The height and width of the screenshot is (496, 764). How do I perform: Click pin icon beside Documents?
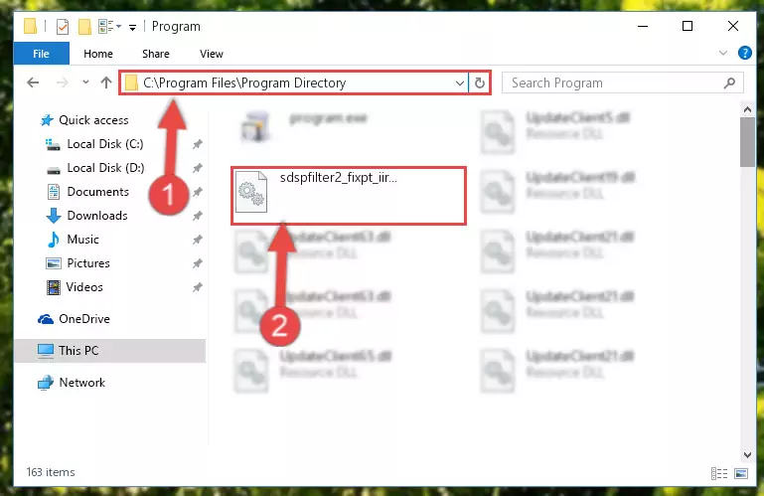click(197, 192)
